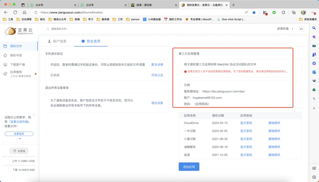319x182 pixels.
Task: Open the person bookmarks folder
Action: point(133,19)
